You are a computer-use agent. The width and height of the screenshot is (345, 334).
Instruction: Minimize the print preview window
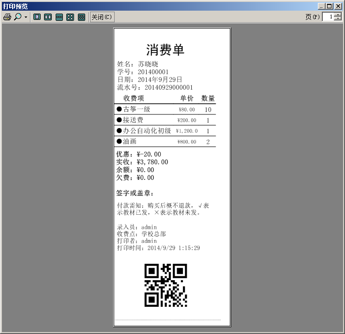point(321,6)
